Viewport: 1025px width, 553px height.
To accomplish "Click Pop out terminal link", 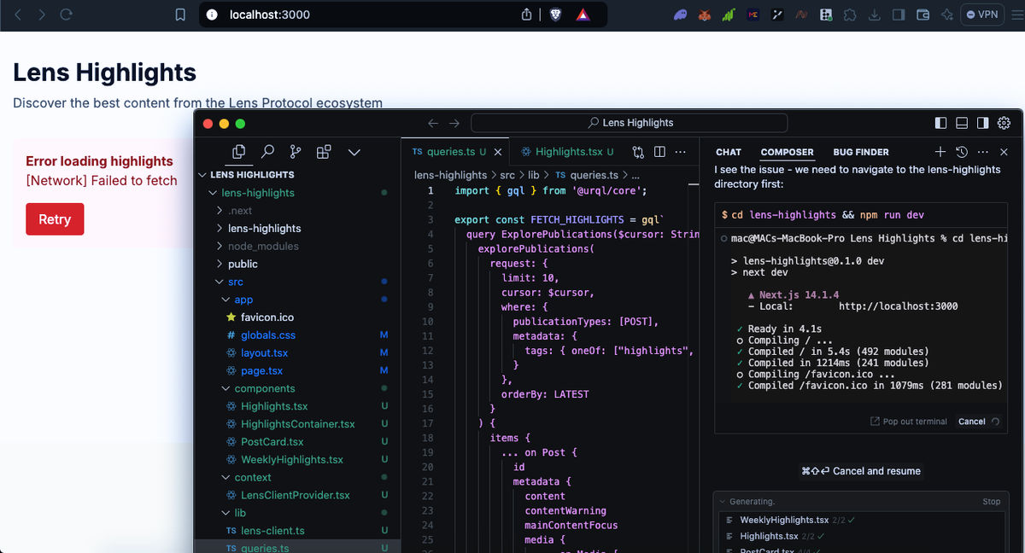I will point(908,422).
